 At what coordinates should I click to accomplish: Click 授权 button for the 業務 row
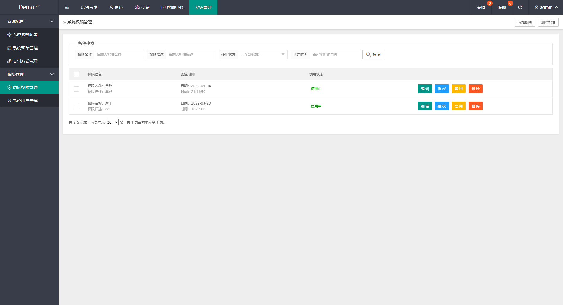(442, 89)
